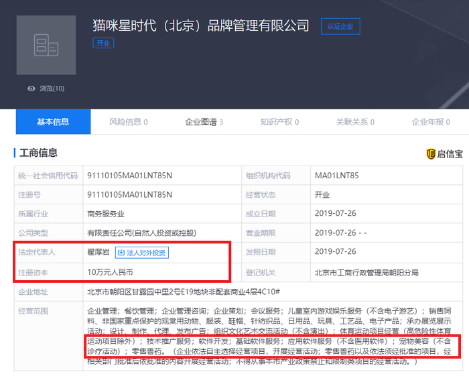Viewport: 469px width, 382px height.
Task: Click the 经营范围 label cell
Action: pyautogui.click(x=48, y=336)
